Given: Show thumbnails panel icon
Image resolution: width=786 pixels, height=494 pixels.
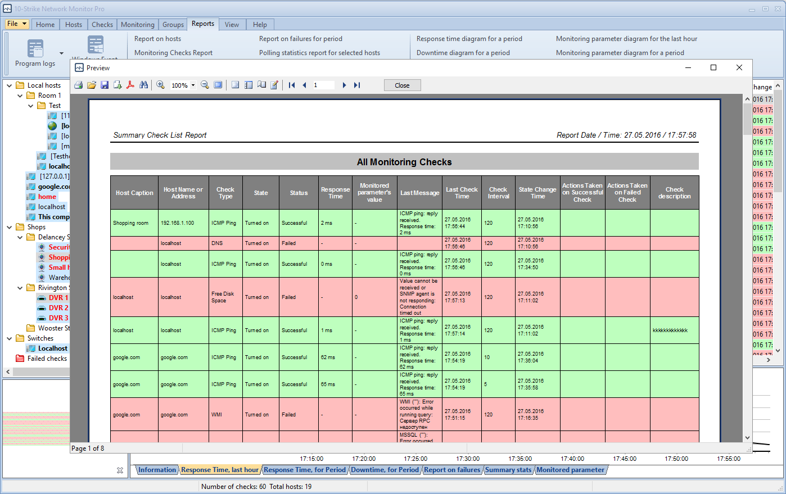Looking at the screenshot, I should 249,85.
